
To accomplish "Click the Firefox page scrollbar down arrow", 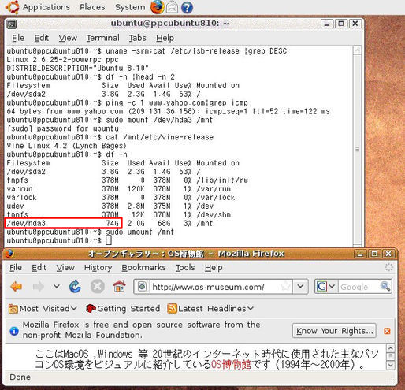I will [391, 366].
